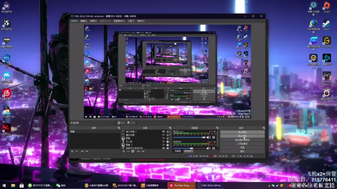Pop out the 混音器 dock panel

[217, 128]
